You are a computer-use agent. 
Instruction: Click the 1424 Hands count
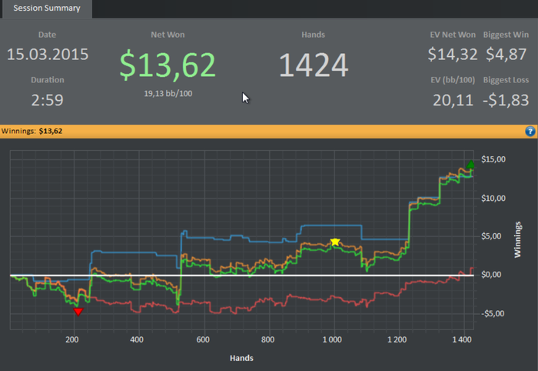[314, 65]
